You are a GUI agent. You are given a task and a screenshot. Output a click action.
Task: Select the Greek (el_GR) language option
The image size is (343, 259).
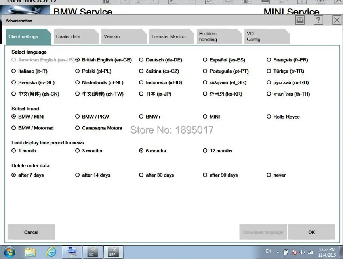click(225, 82)
